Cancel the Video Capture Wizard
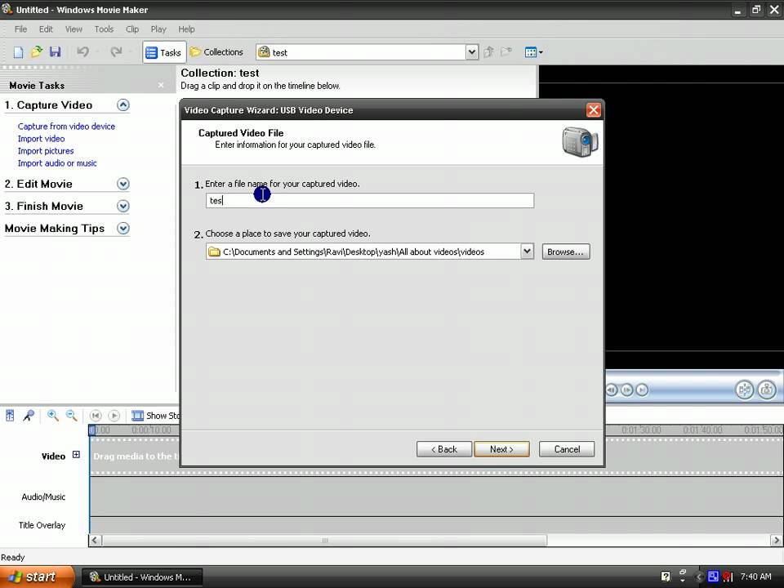The height and width of the screenshot is (588, 784). coord(567,449)
